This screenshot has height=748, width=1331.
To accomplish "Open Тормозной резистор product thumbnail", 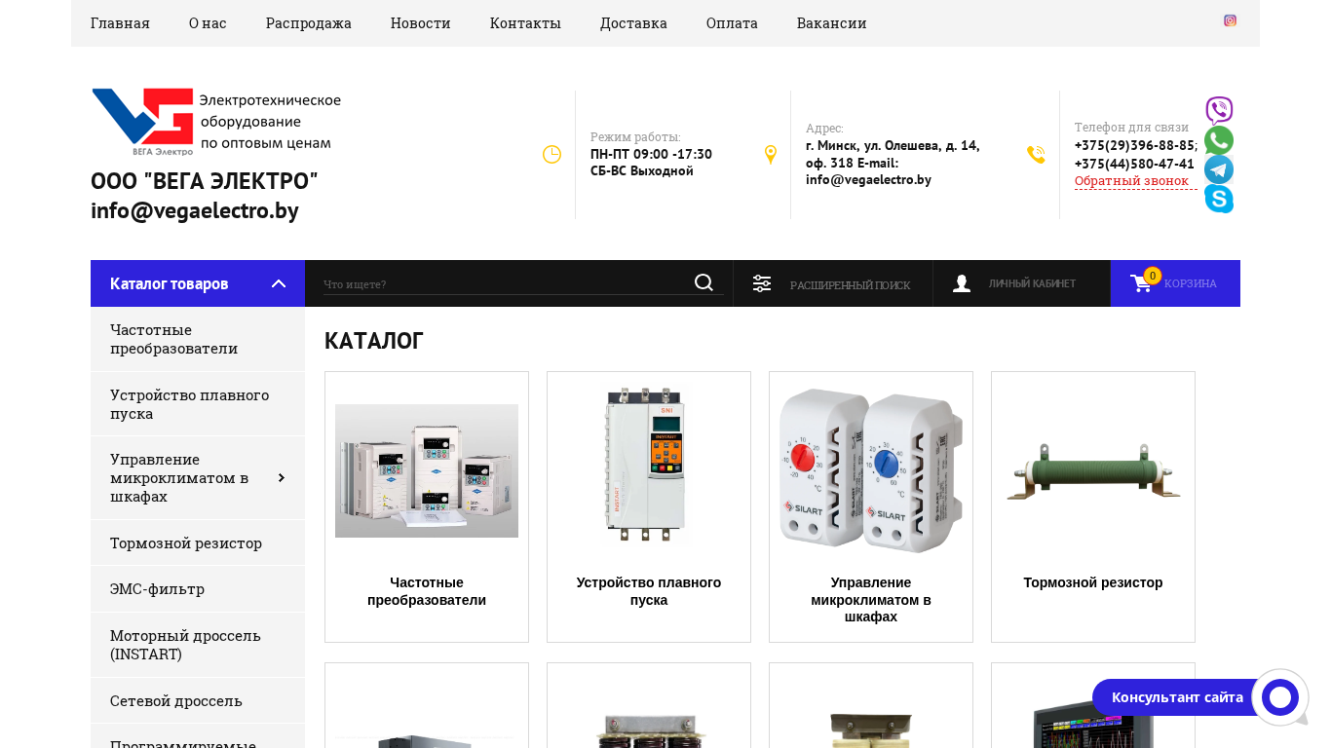I will [1093, 470].
